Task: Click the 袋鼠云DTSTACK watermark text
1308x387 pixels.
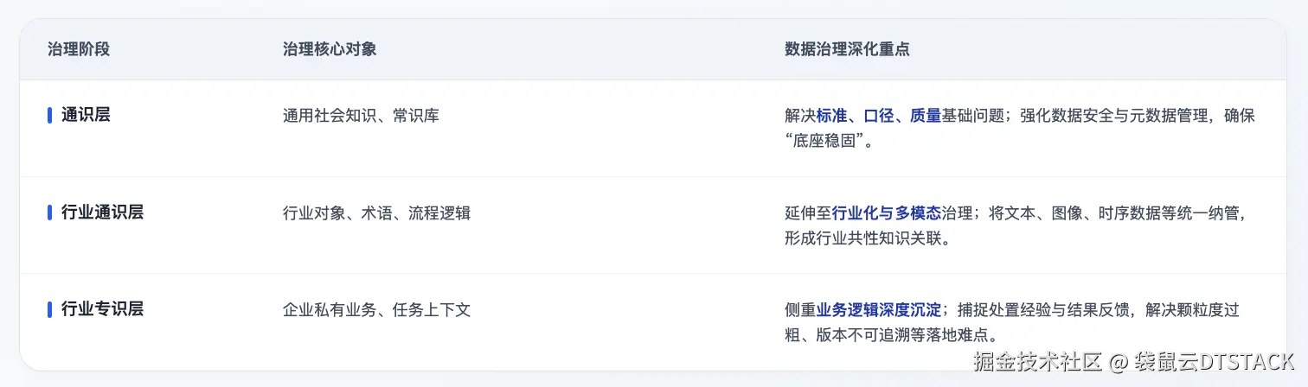Action: 1215,361
